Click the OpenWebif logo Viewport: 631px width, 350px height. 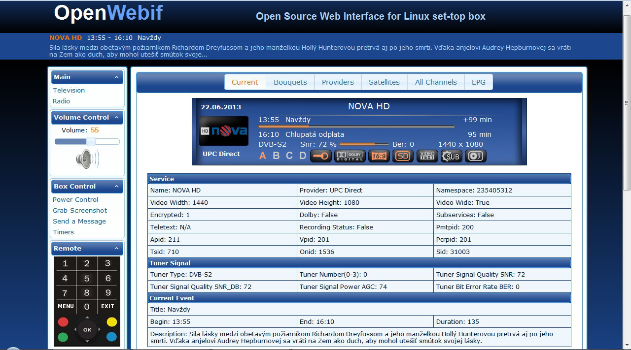point(108,13)
